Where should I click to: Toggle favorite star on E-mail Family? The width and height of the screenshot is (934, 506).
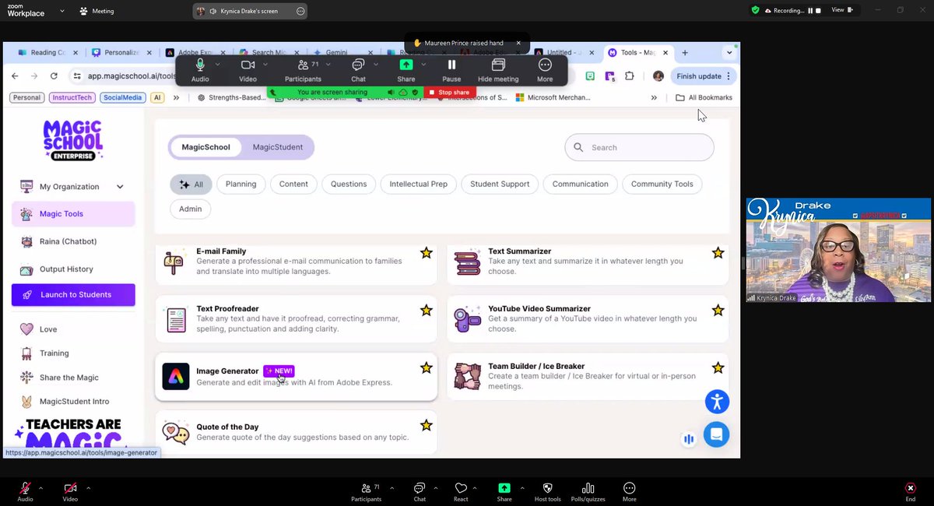point(426,253)
